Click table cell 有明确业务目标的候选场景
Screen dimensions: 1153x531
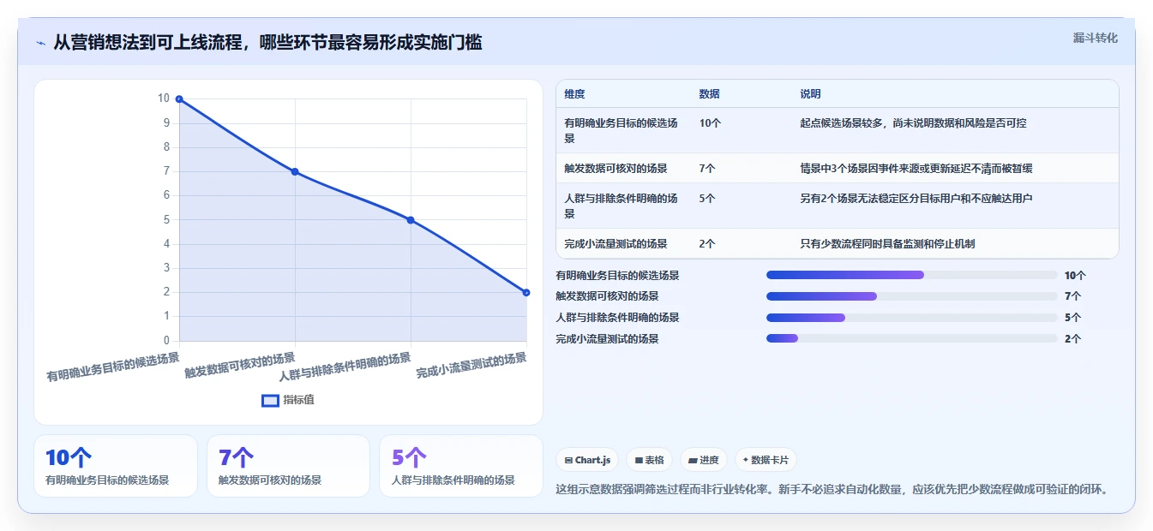click(622, 130)
